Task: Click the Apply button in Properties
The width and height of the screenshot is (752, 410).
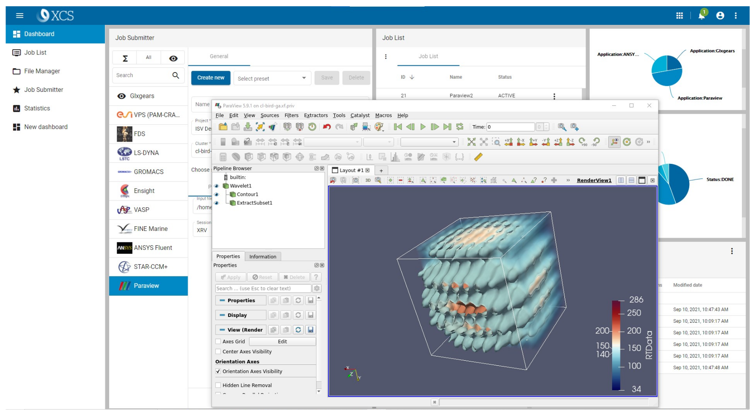Action: pyautogui.click(x=231, y=277)
